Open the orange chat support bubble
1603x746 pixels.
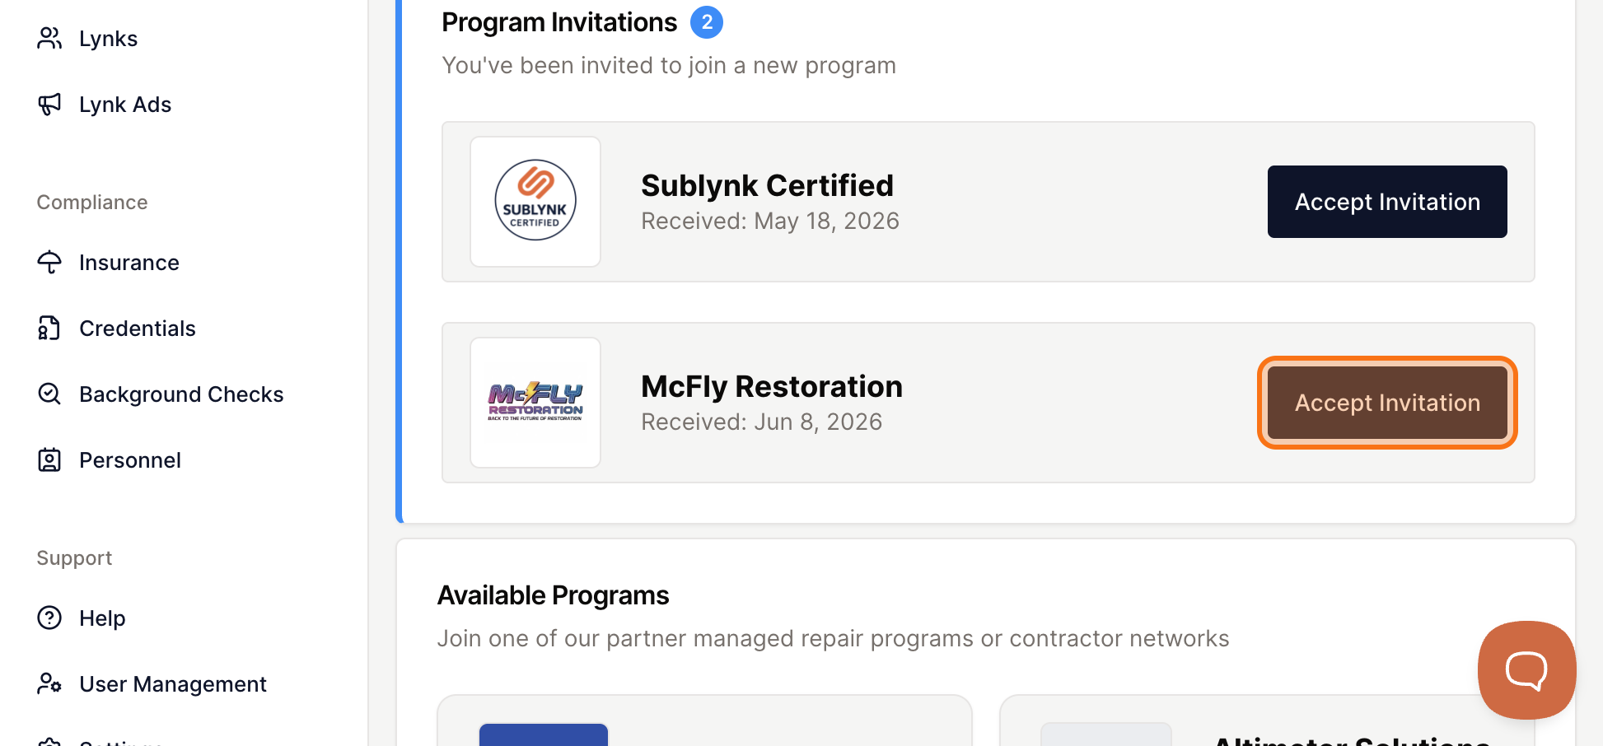click(1526, 669)
